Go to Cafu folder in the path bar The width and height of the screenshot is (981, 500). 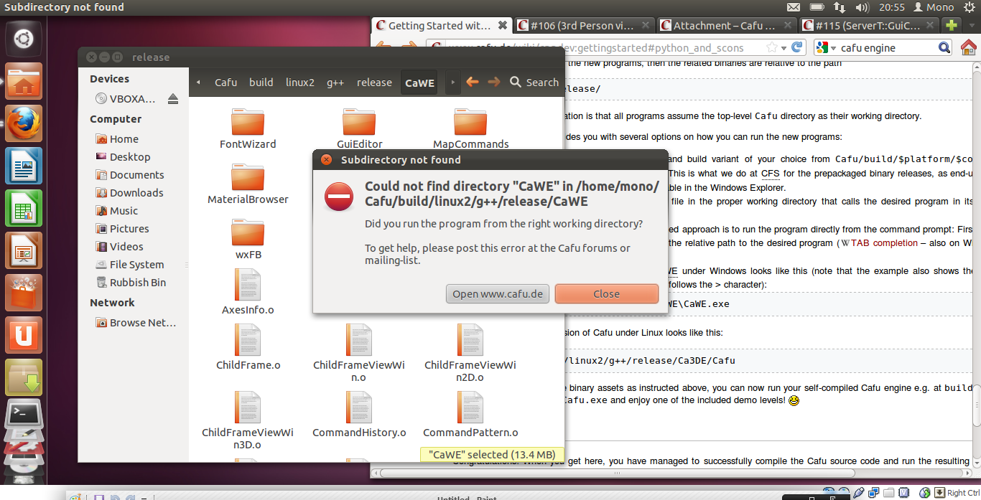(x=226, y=82)
